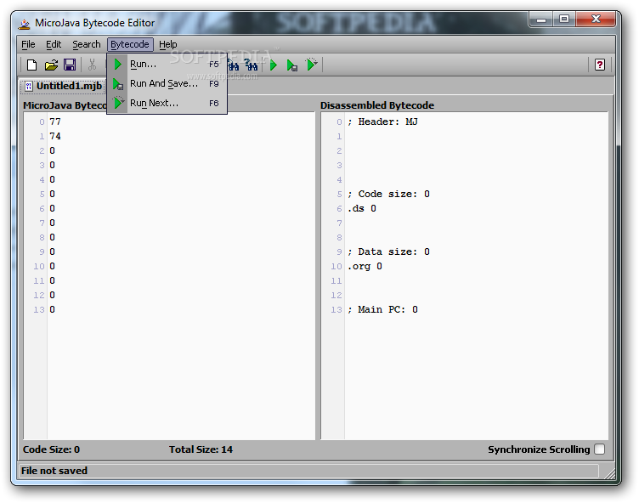Click the scissors Cut icon
Viewport: 639px width, 503px height.
pyautogui.click(x=92, y=65)
